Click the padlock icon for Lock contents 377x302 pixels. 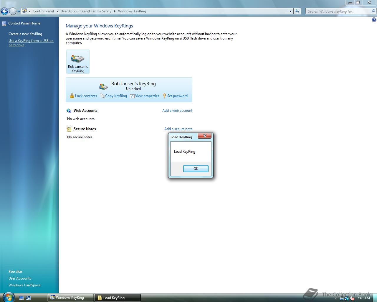click(72, 96)
